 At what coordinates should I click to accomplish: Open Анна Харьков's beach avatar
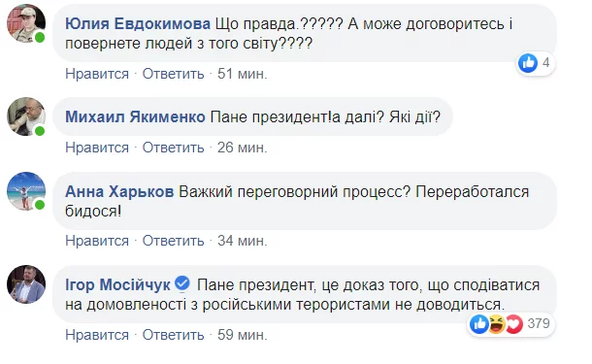click(26, 190)
